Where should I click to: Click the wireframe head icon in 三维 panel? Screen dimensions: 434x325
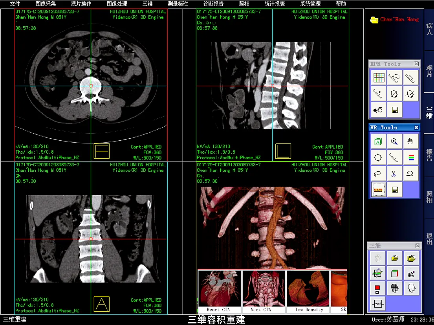coord(395,289)
